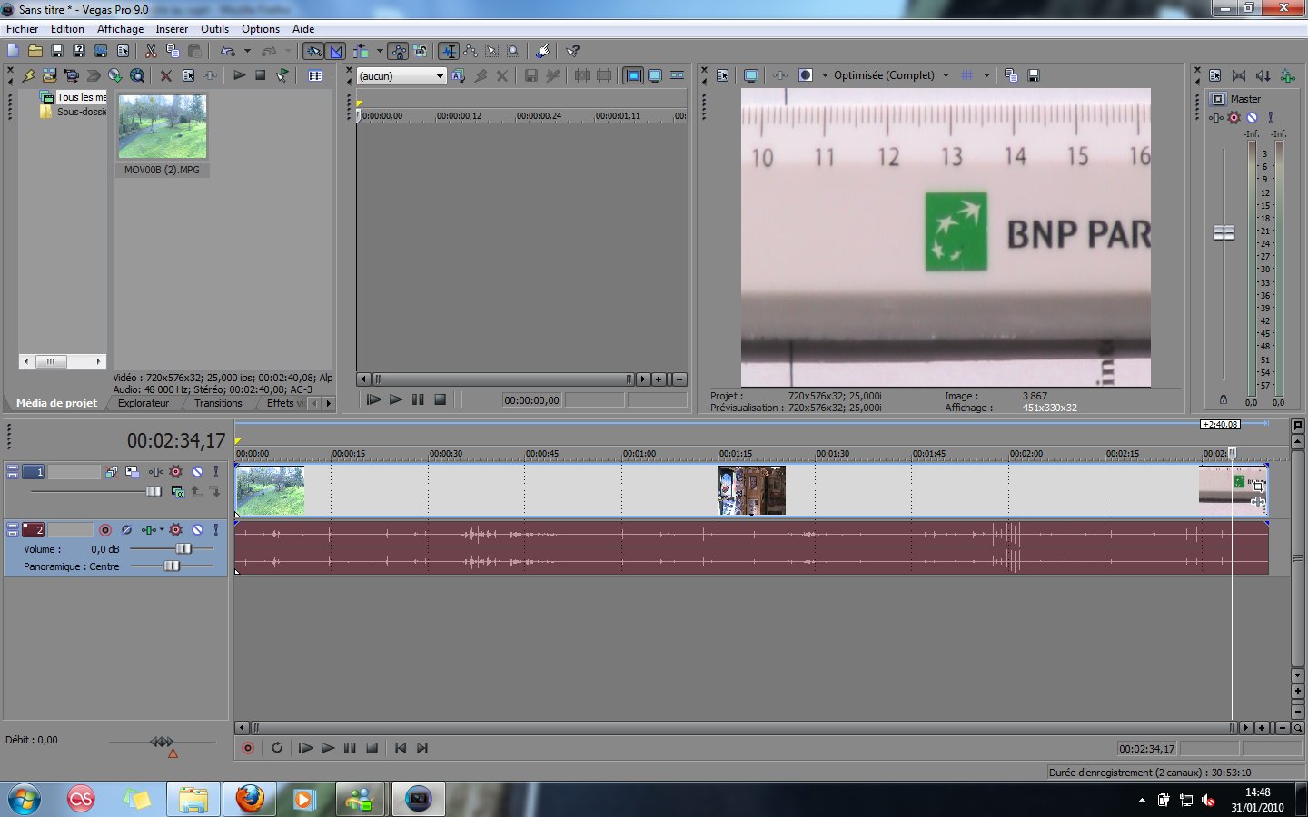Click the Undo arrow icon
Image resolution: width=1308 pixels, height=817 pixels.
click(x=228, y=51)
